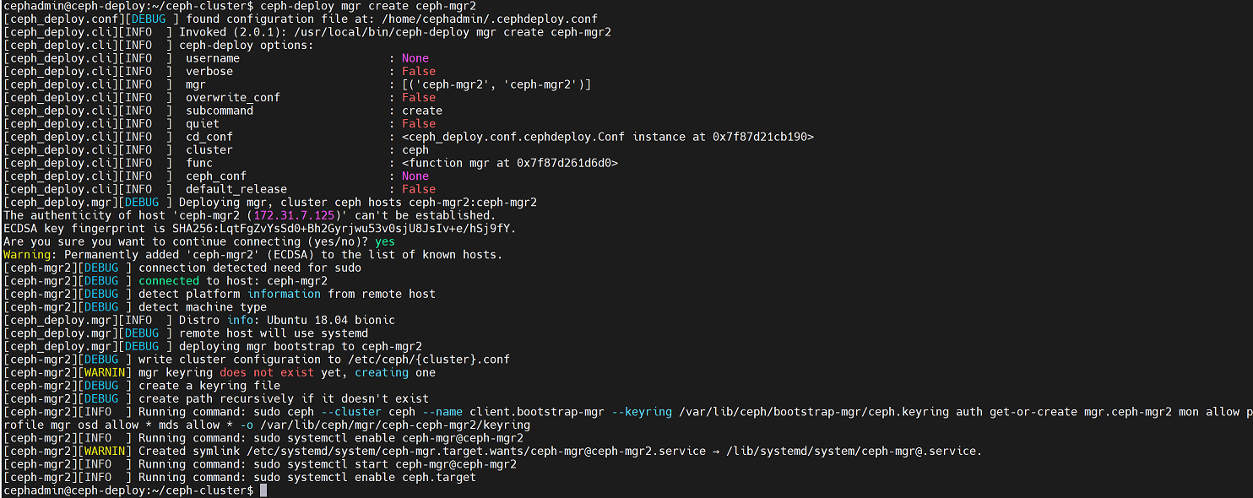Click the terminal cursor at the final prompt
The height and width of the screenshot is (498, 1253).
(263, 490)
